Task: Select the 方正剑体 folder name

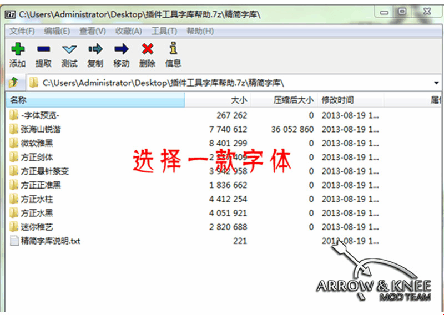Action: [x=37, y=157]
